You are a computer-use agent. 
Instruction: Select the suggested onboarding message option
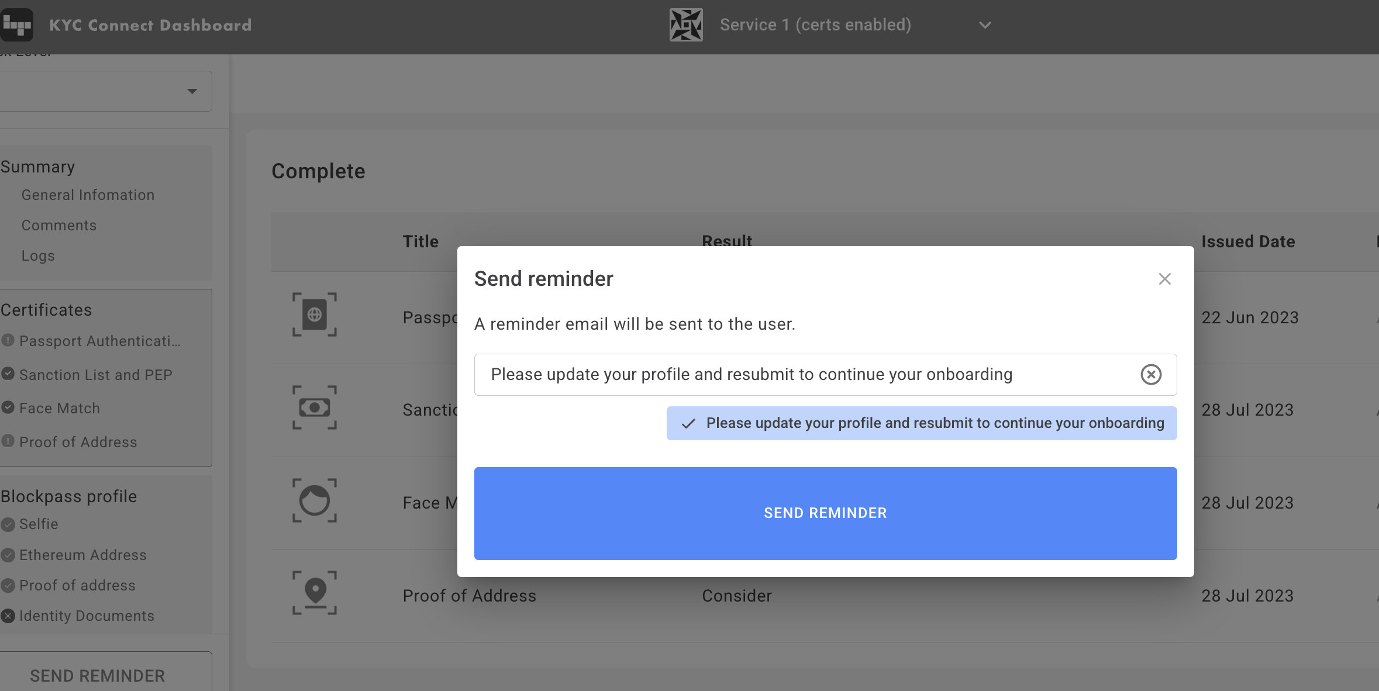point(922,423)
